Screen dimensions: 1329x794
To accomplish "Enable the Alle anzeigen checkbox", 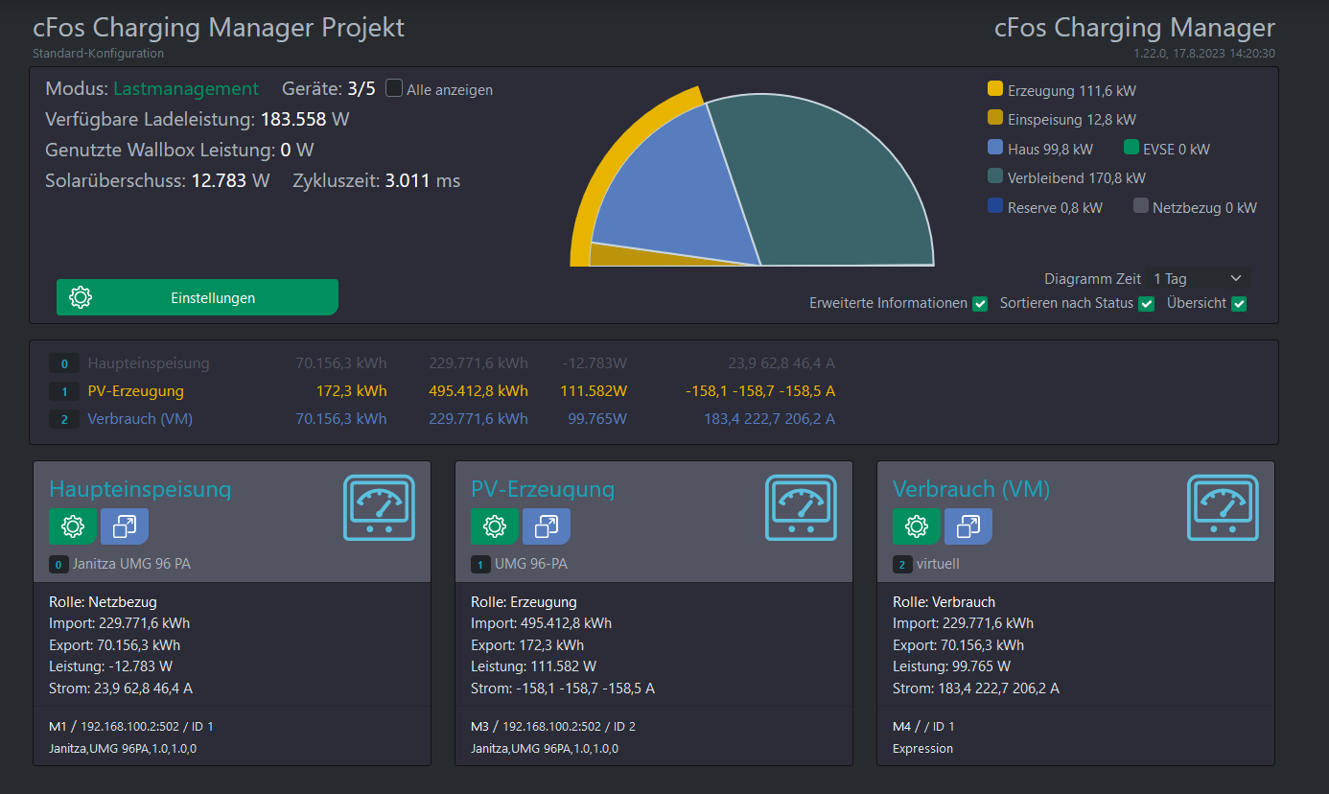I will (x=394, y=88).
